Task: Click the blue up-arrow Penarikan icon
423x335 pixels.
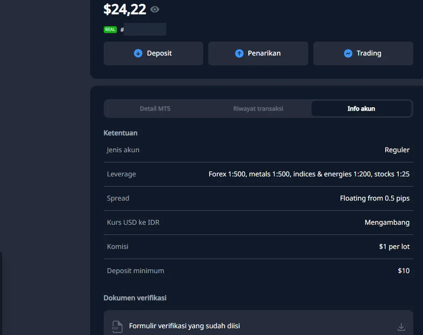Action: 239,53
